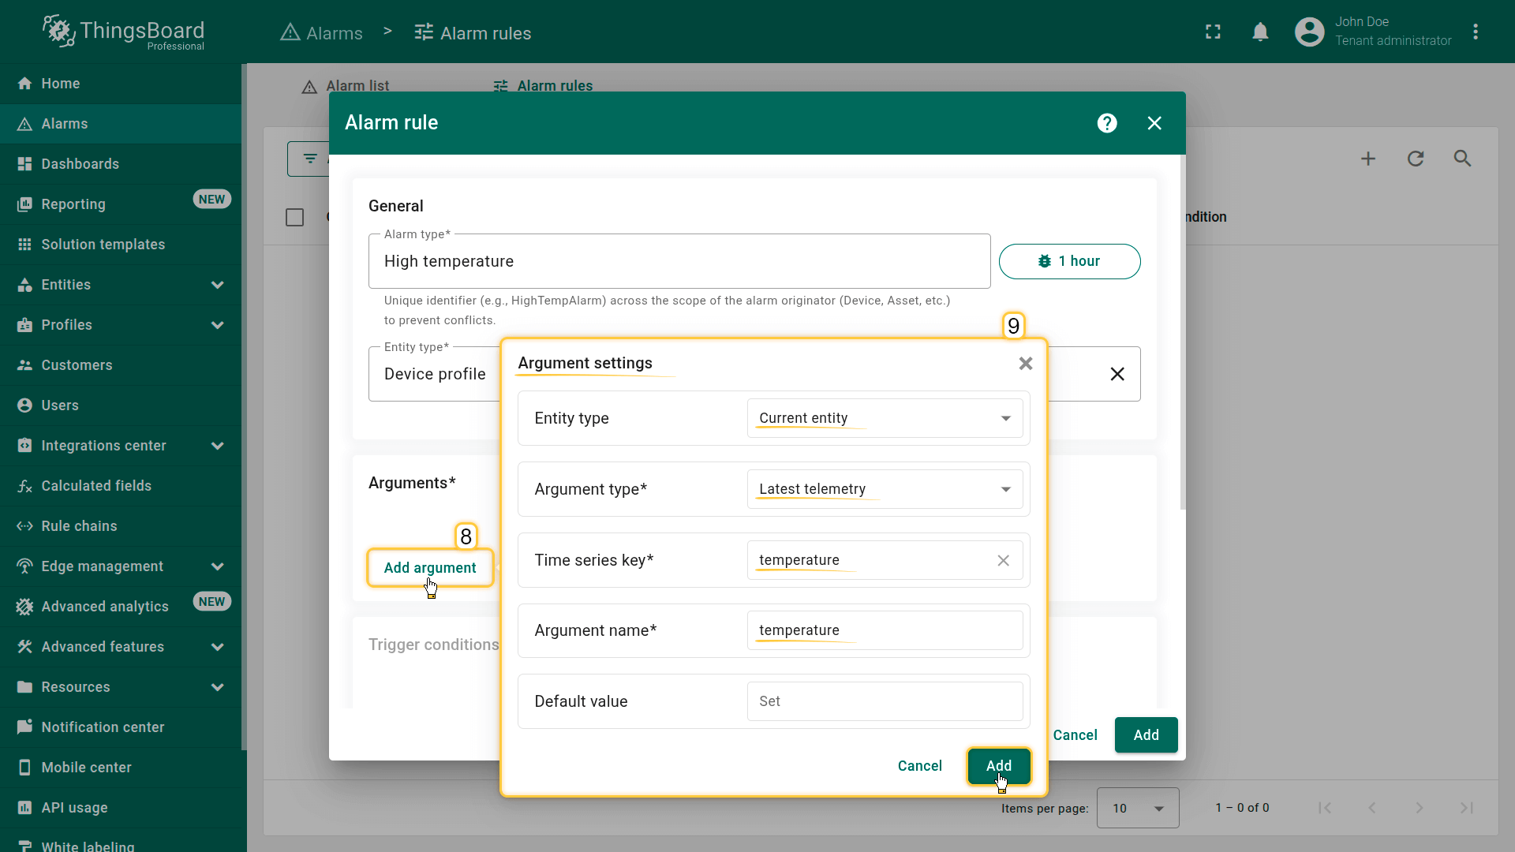Open the Argument type Latest telemetry dropdown

pos(884,489)
